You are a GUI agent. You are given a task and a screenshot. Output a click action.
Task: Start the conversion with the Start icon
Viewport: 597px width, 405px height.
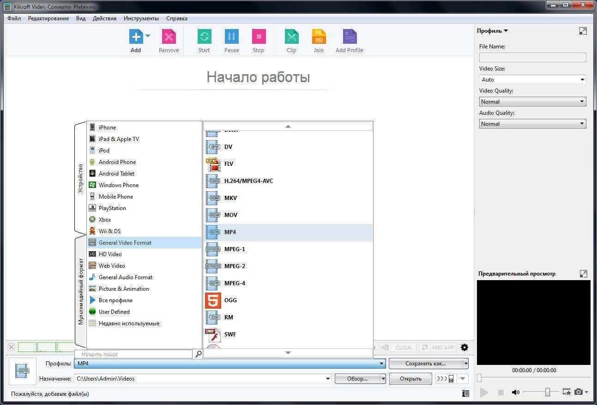point(204,37)
